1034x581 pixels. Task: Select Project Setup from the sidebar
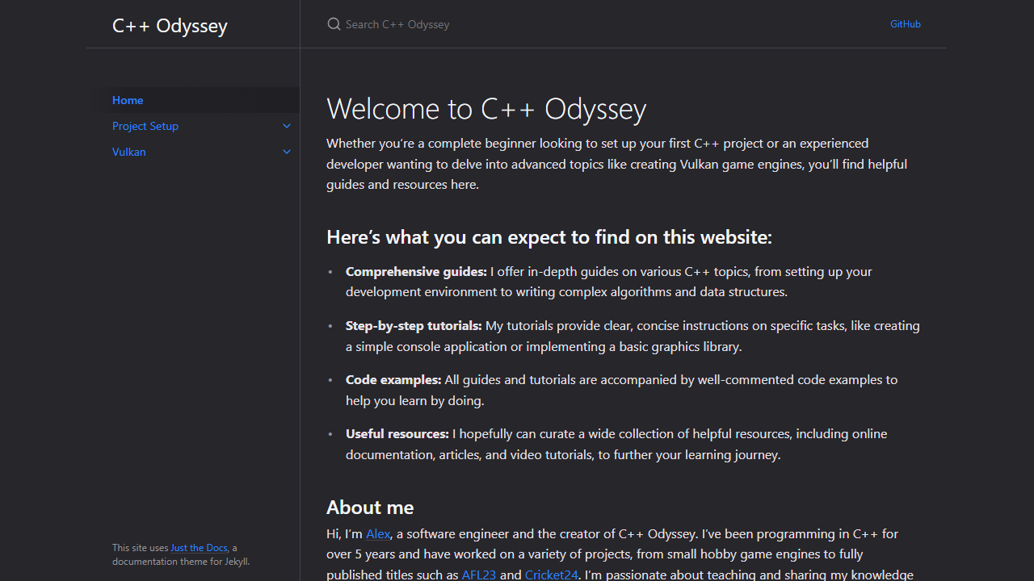click(x=145, y=125)
